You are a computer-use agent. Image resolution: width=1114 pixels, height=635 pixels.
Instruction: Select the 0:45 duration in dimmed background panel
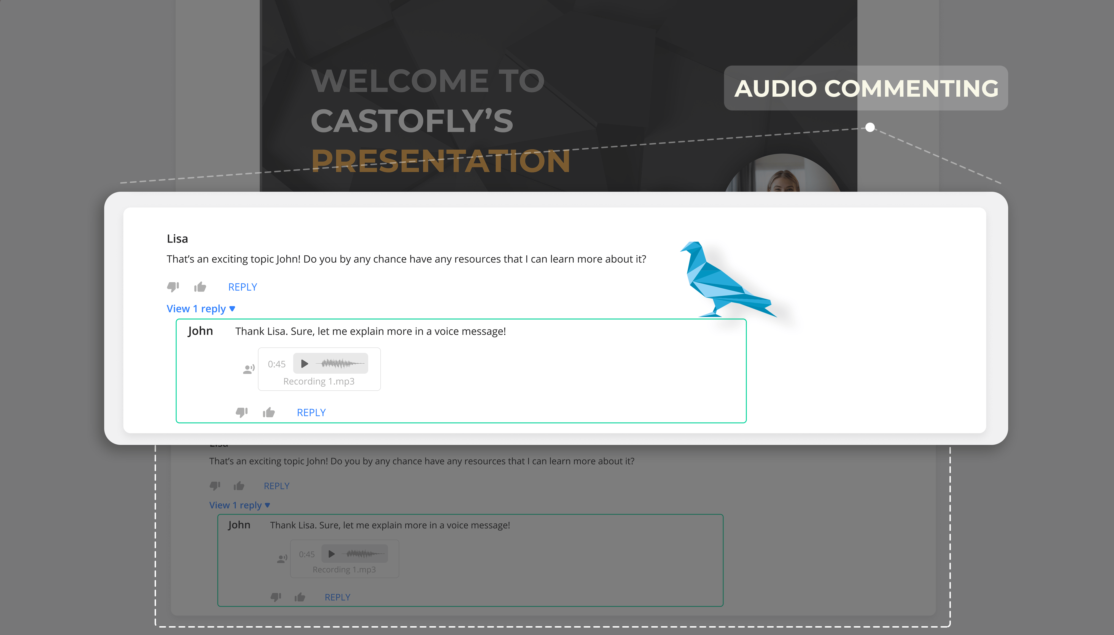pos(307,554)
